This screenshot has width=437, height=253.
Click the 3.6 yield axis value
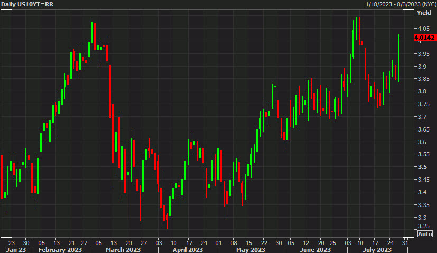click(422, 142)
